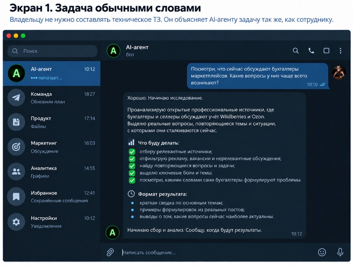The width and height of the screenshot is (353, 265).
Task: Click the heading Формат результата:
Action: 163,194
